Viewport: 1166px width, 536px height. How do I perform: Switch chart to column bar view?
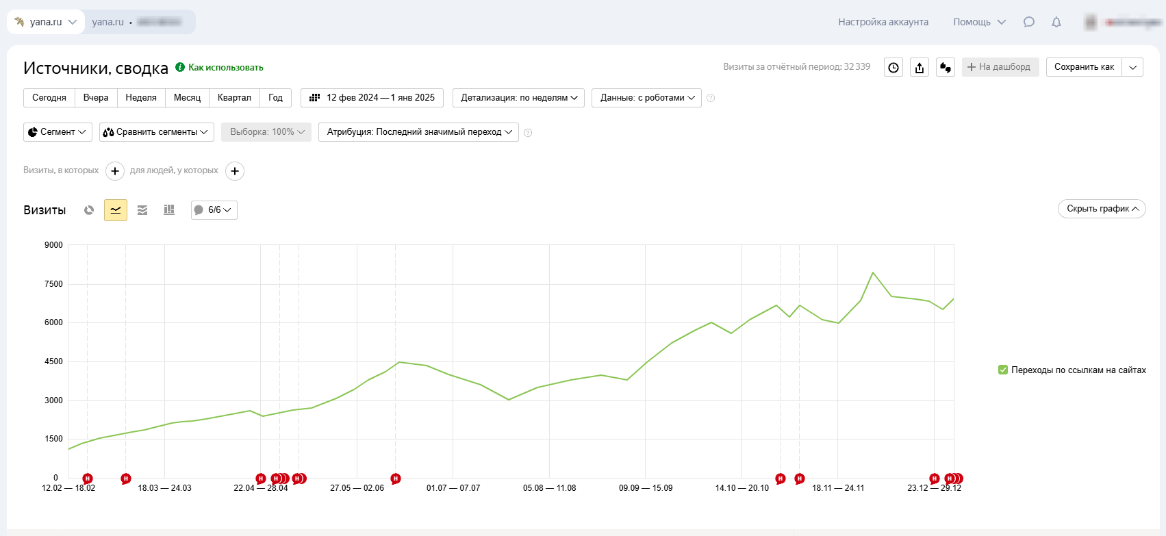[x=169, y=210]
